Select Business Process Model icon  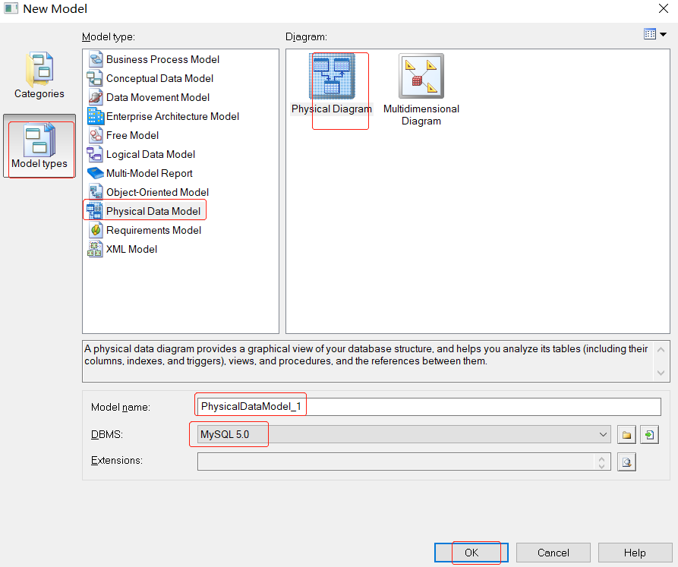pyautogui.click(x=96, y=59)
